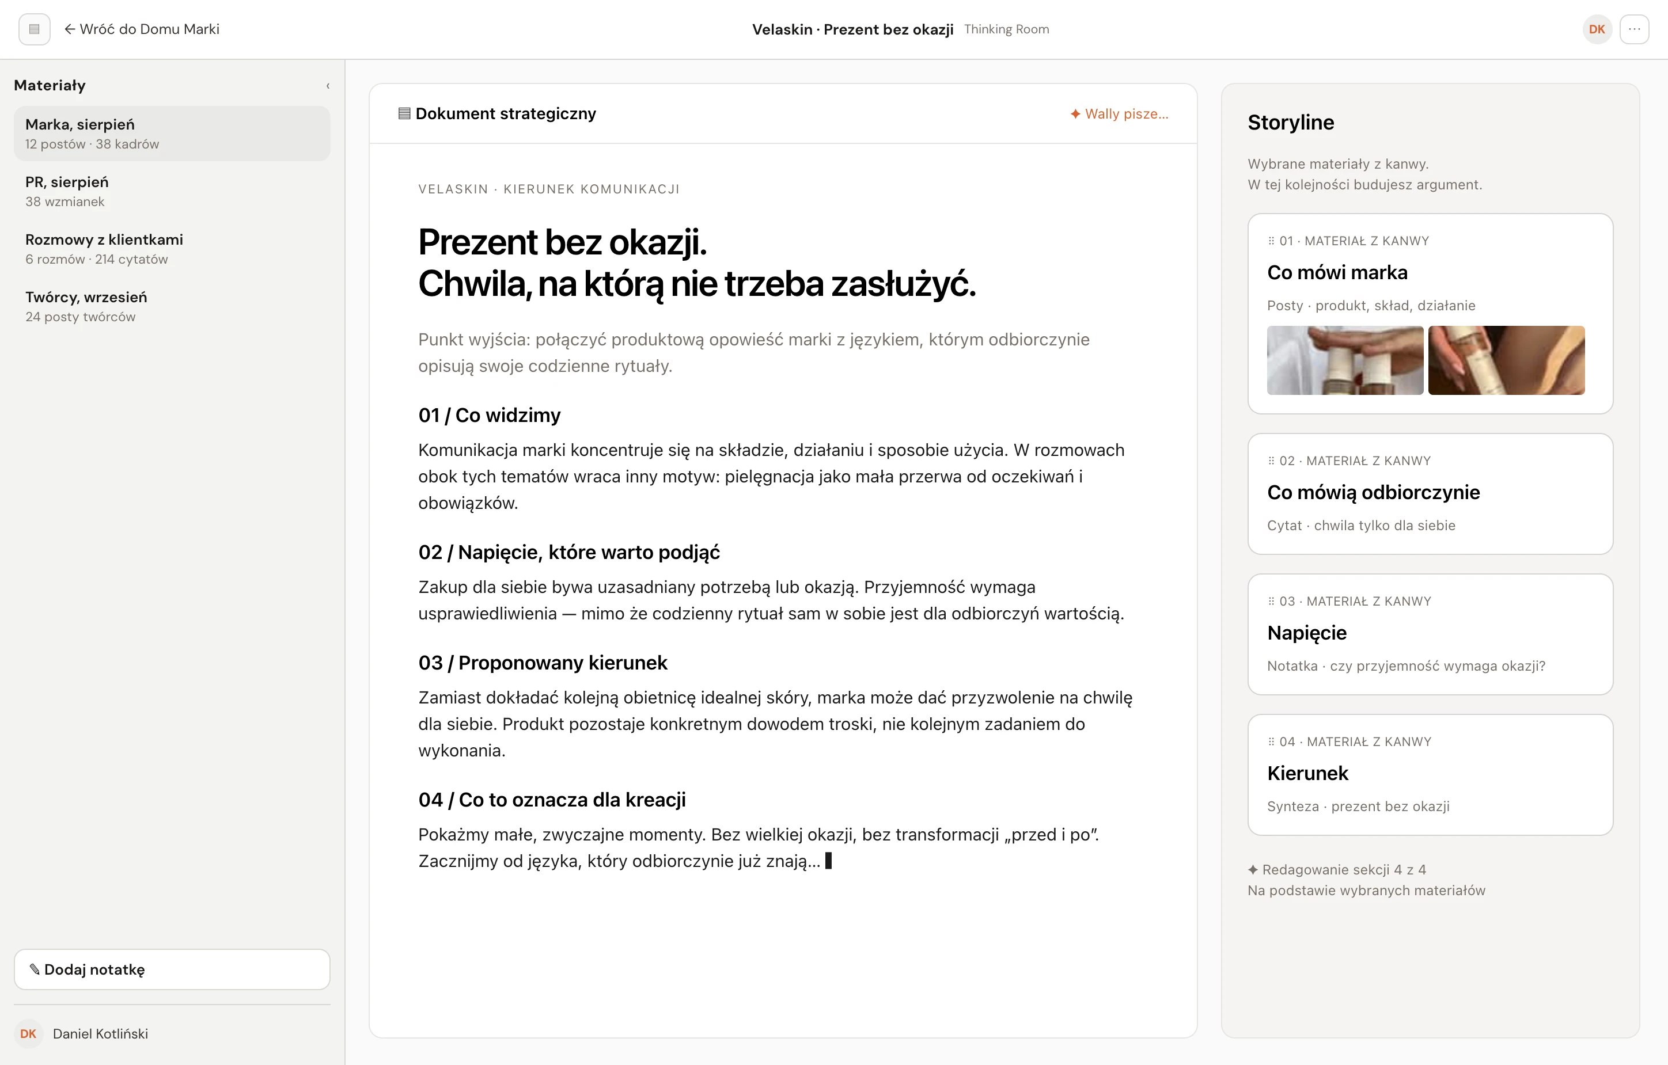Click the document icon by Dokument strategiczny
The width and height of the screenshot is (1668, 1065).
tap(404, 113)
